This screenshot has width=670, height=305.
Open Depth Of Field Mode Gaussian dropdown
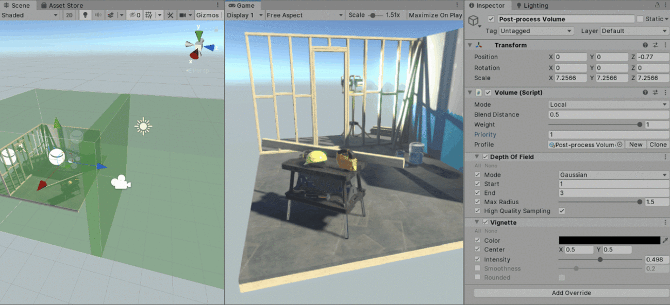(614, 175)
